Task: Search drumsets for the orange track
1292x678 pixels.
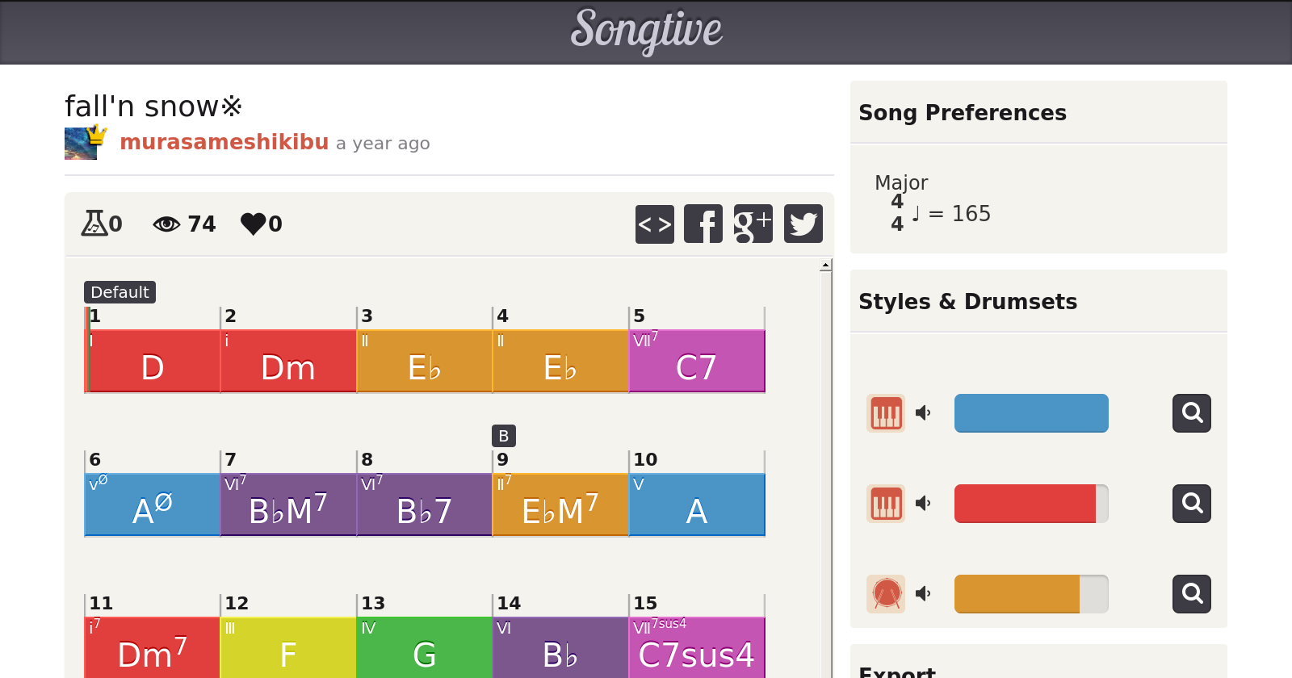Action: (1191, 594)
